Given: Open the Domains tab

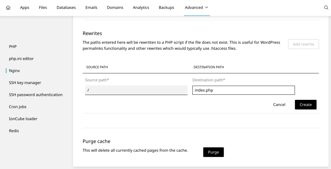Looking at the screenshot, I should click(x=115, y=8).
